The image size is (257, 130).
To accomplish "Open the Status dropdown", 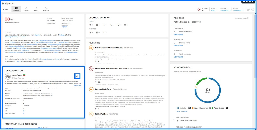I will click(x=214, y=10).
